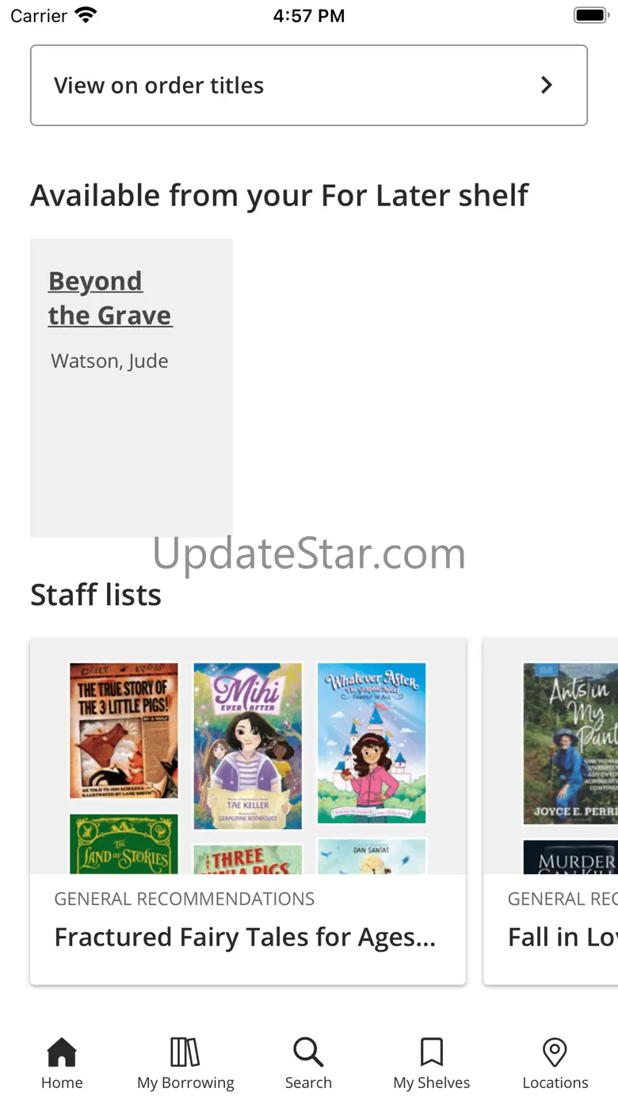This screenshot has width=618, height=1100.
Task: Select the Three Ninja Pigs cover
Action: coord(248,860)
